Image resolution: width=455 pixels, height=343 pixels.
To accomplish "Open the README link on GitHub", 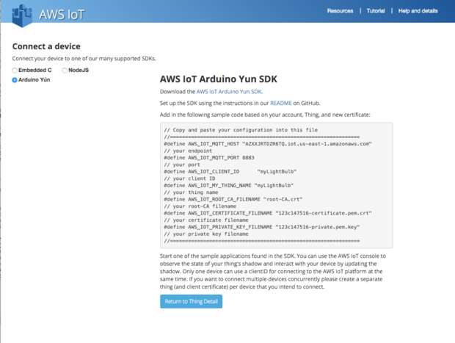I will point(281,103).
